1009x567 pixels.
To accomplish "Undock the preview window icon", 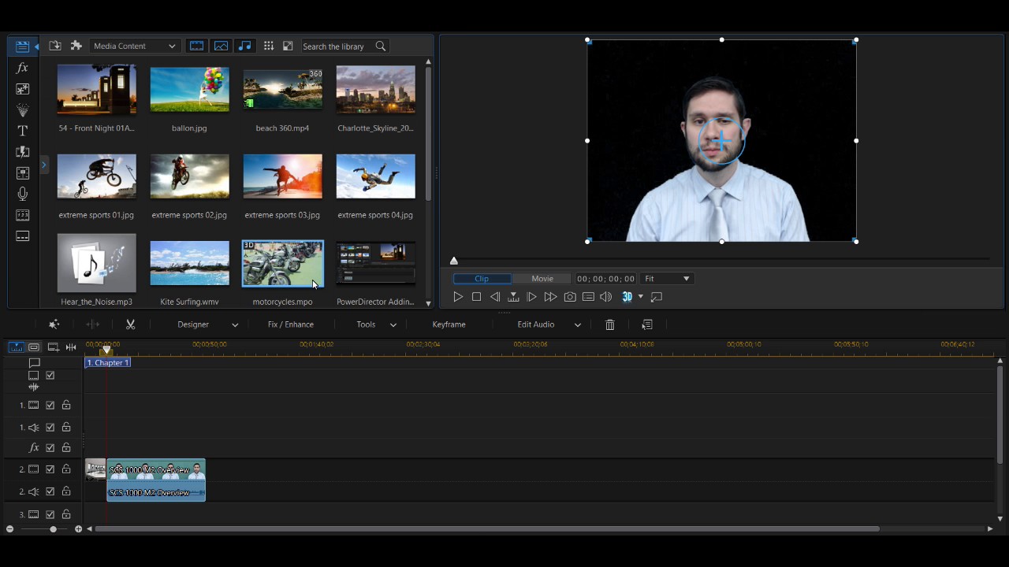I will click(x=657, y=297).
